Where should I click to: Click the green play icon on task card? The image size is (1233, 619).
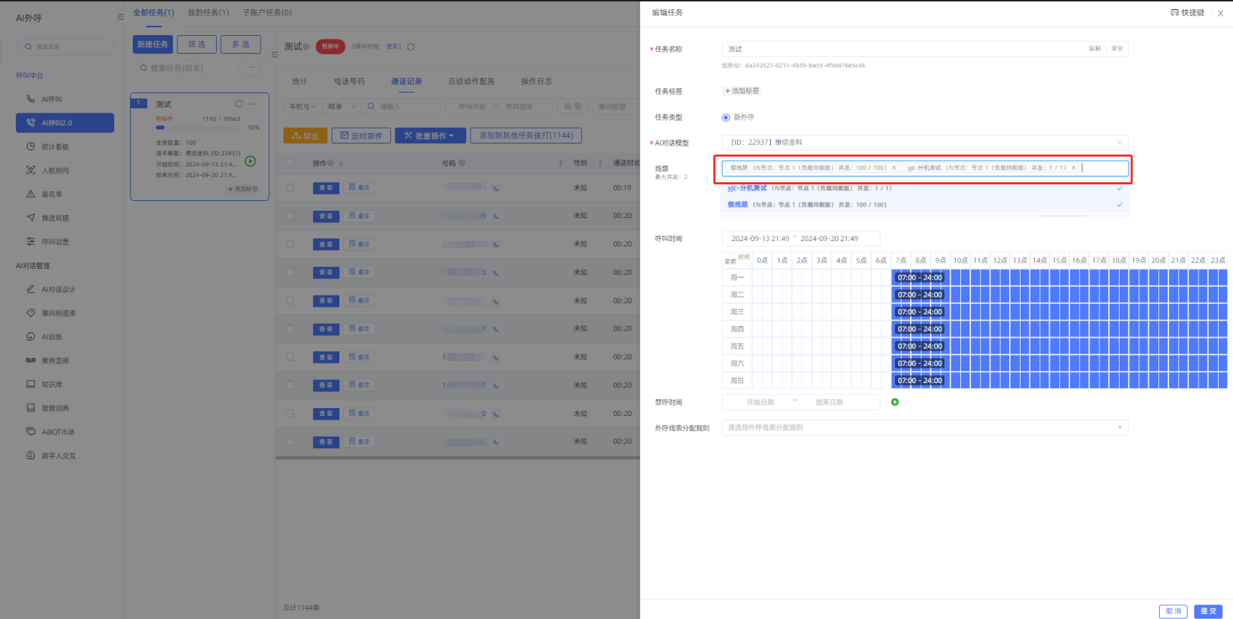click(x=250, y=161)
